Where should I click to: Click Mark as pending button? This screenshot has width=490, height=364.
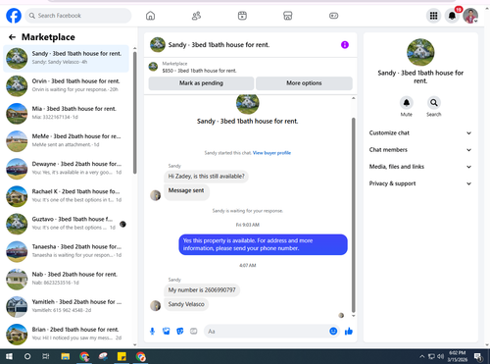(x=201, y=83)
